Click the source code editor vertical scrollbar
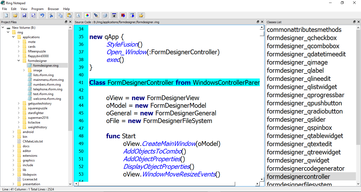The image size is (361, 192). tap(262, 105)
